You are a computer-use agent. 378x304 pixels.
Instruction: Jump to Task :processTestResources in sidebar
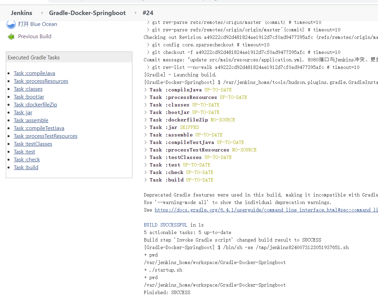46,136
